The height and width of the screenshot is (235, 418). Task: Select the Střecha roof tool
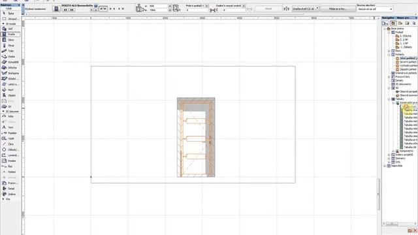tap(10, 68)
